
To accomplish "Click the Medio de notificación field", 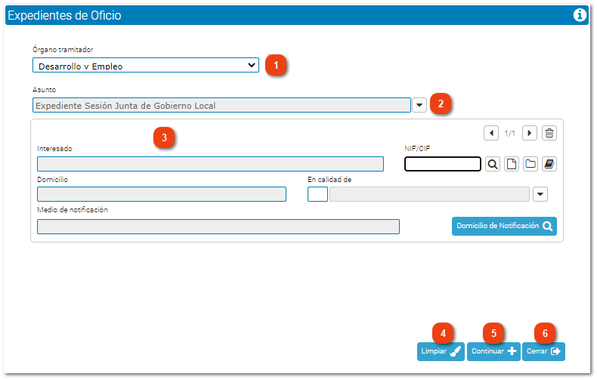I will [x=218, y=227].
